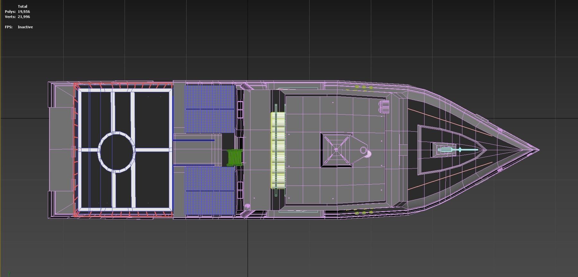Click the FPS Inactive readout
Screen dimensions: 578x277
click(x=19, y=27)
